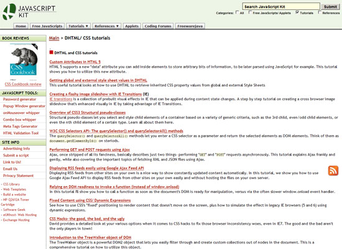This screenshot has height=249, width=342.
Task: Open the onMouseover whipper tool
Action: (x=21, y=113)
